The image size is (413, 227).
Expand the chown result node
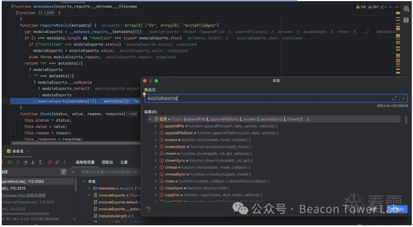[155, 153]
